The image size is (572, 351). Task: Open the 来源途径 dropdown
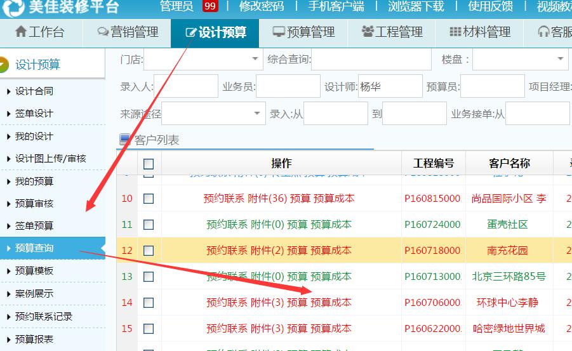tap(258, 114)
